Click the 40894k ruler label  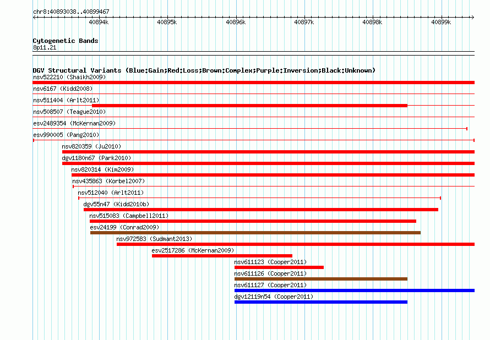pos(99,22)
